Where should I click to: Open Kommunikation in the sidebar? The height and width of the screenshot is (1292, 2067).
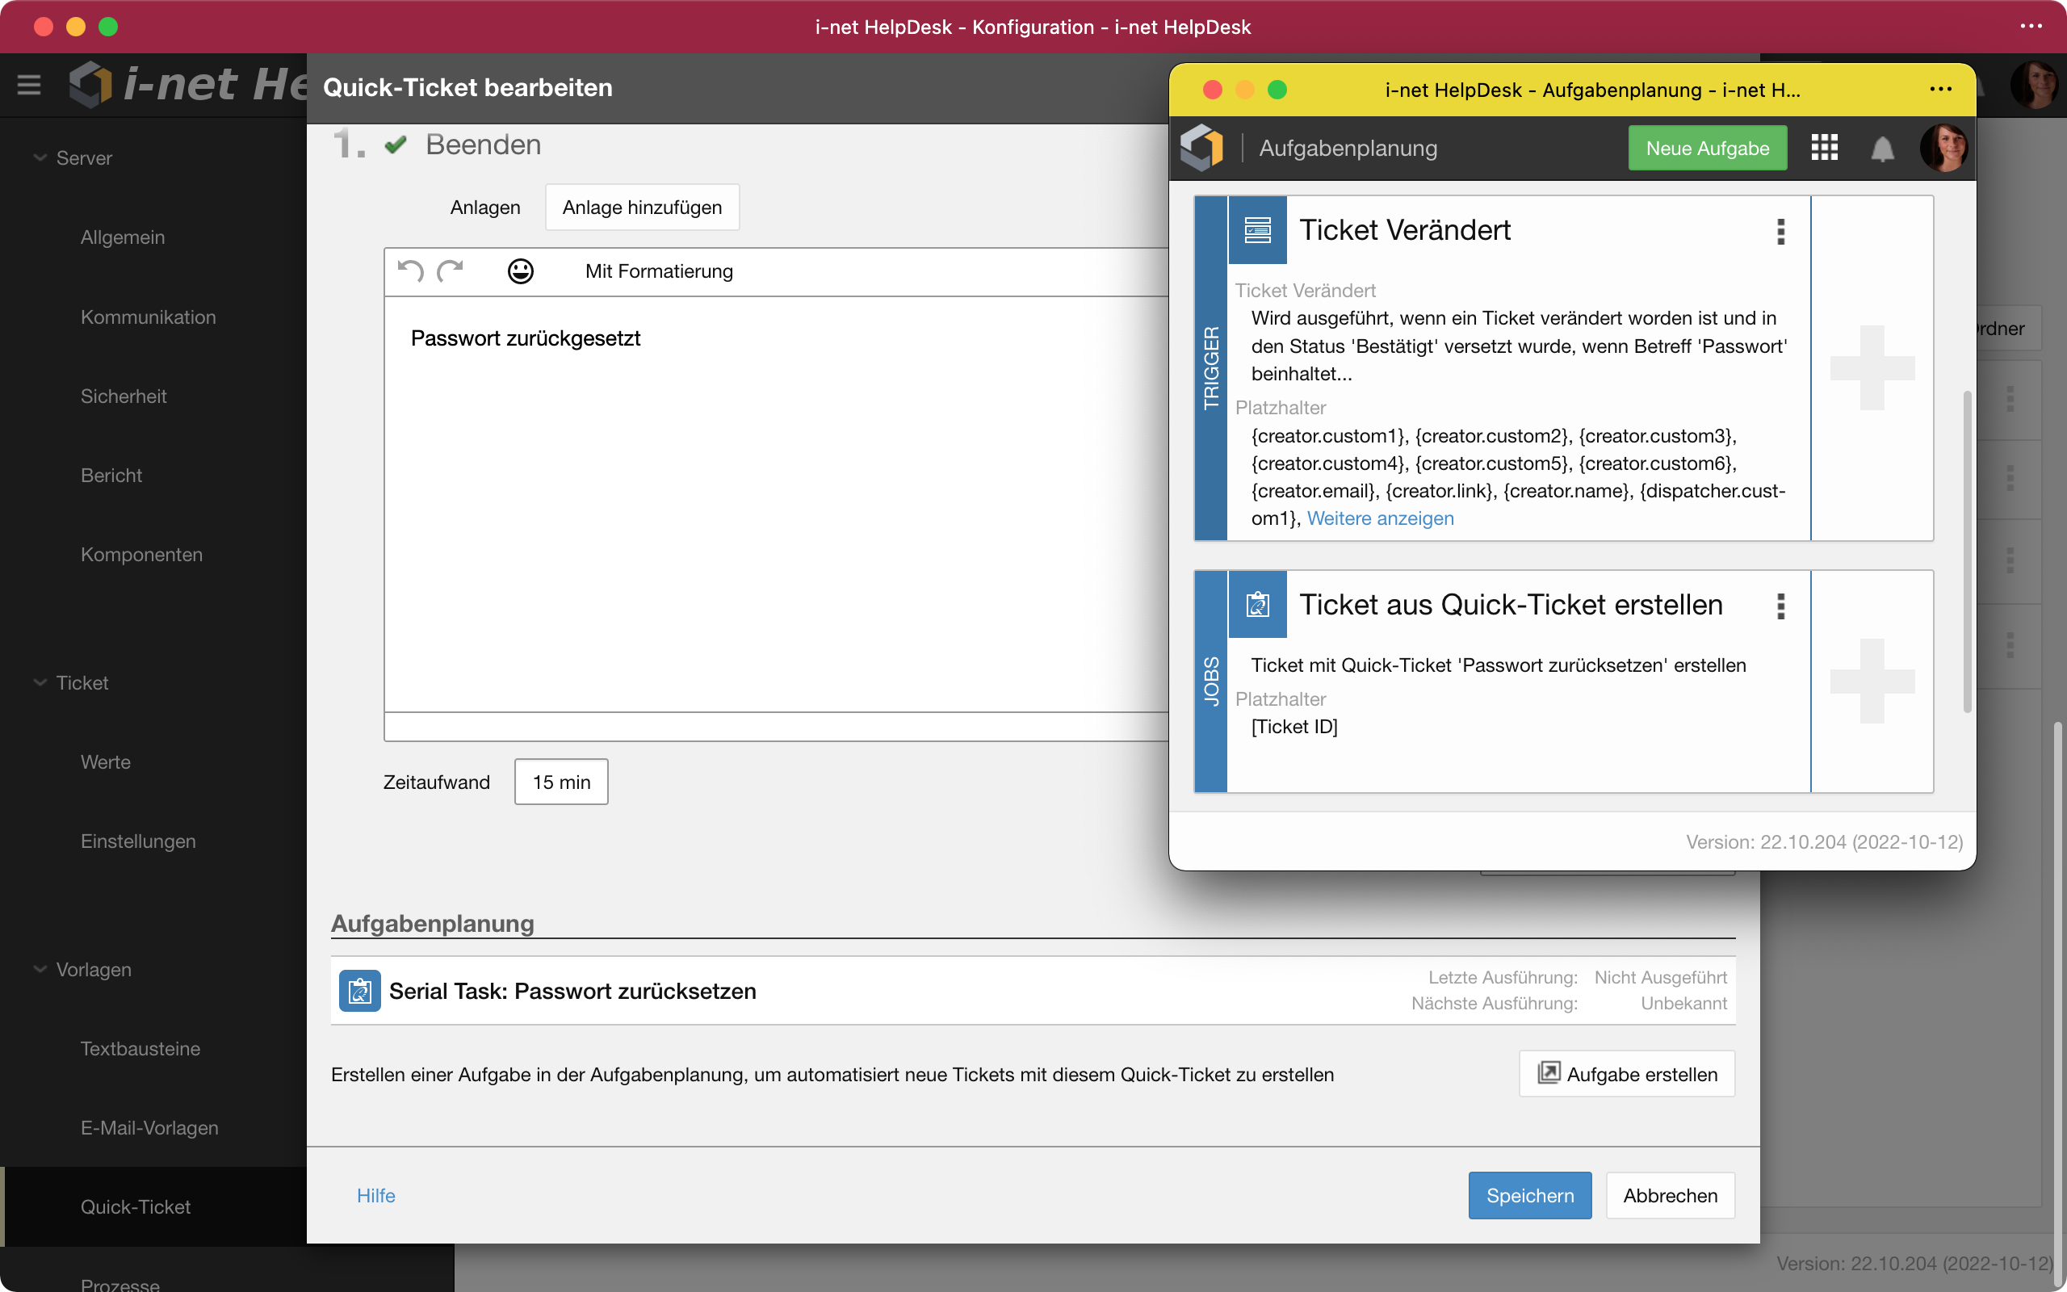pyautogui.click(x=148, y=317)
